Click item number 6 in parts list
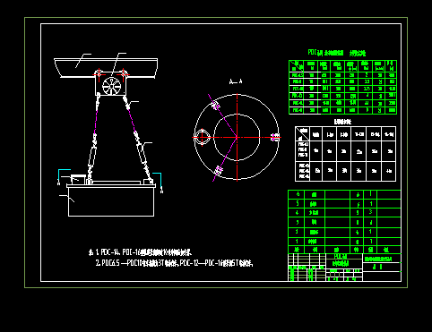The width and height of the screenshot is (432, 332). (298, 194)
